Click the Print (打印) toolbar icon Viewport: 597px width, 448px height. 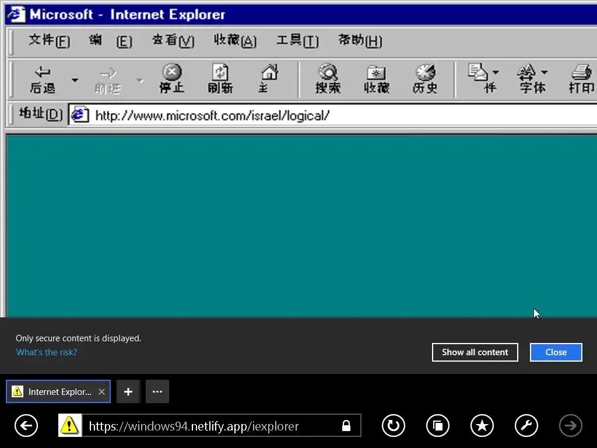(581, 79)
